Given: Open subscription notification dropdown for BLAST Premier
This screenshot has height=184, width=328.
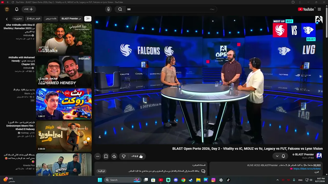Looking at the screenshot, I should click(280, 156).
